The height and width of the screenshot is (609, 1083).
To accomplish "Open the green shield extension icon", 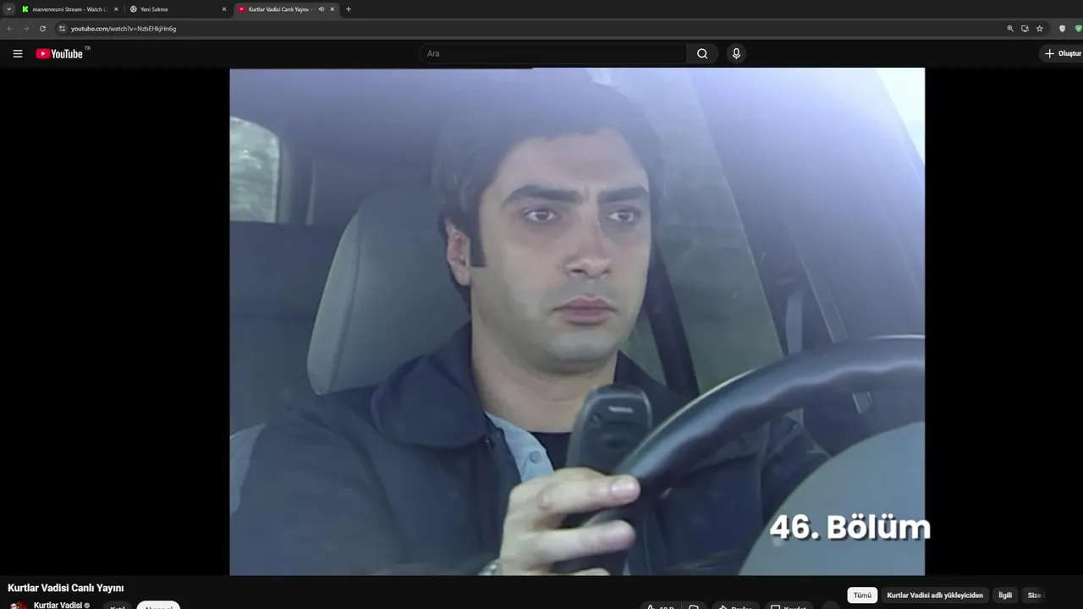I will pyautogui.click(x=1078, y=29).
